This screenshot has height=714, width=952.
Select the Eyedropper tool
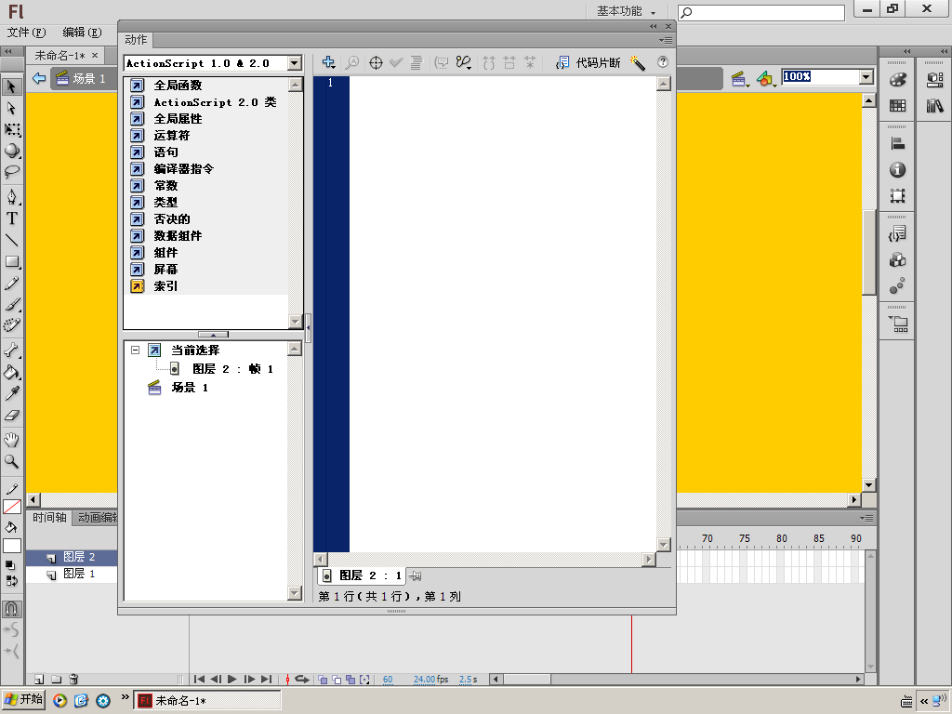coord(11,393)
